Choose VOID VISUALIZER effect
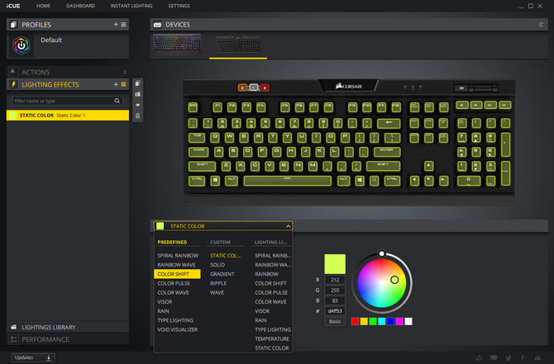The height and width of the screenshot is (364, 554). point(178,330)
